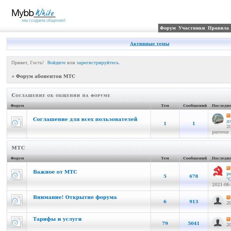231x231 pixels.
Task: Click the Привет, Гость! greeting text
Action: pos(27,63)
